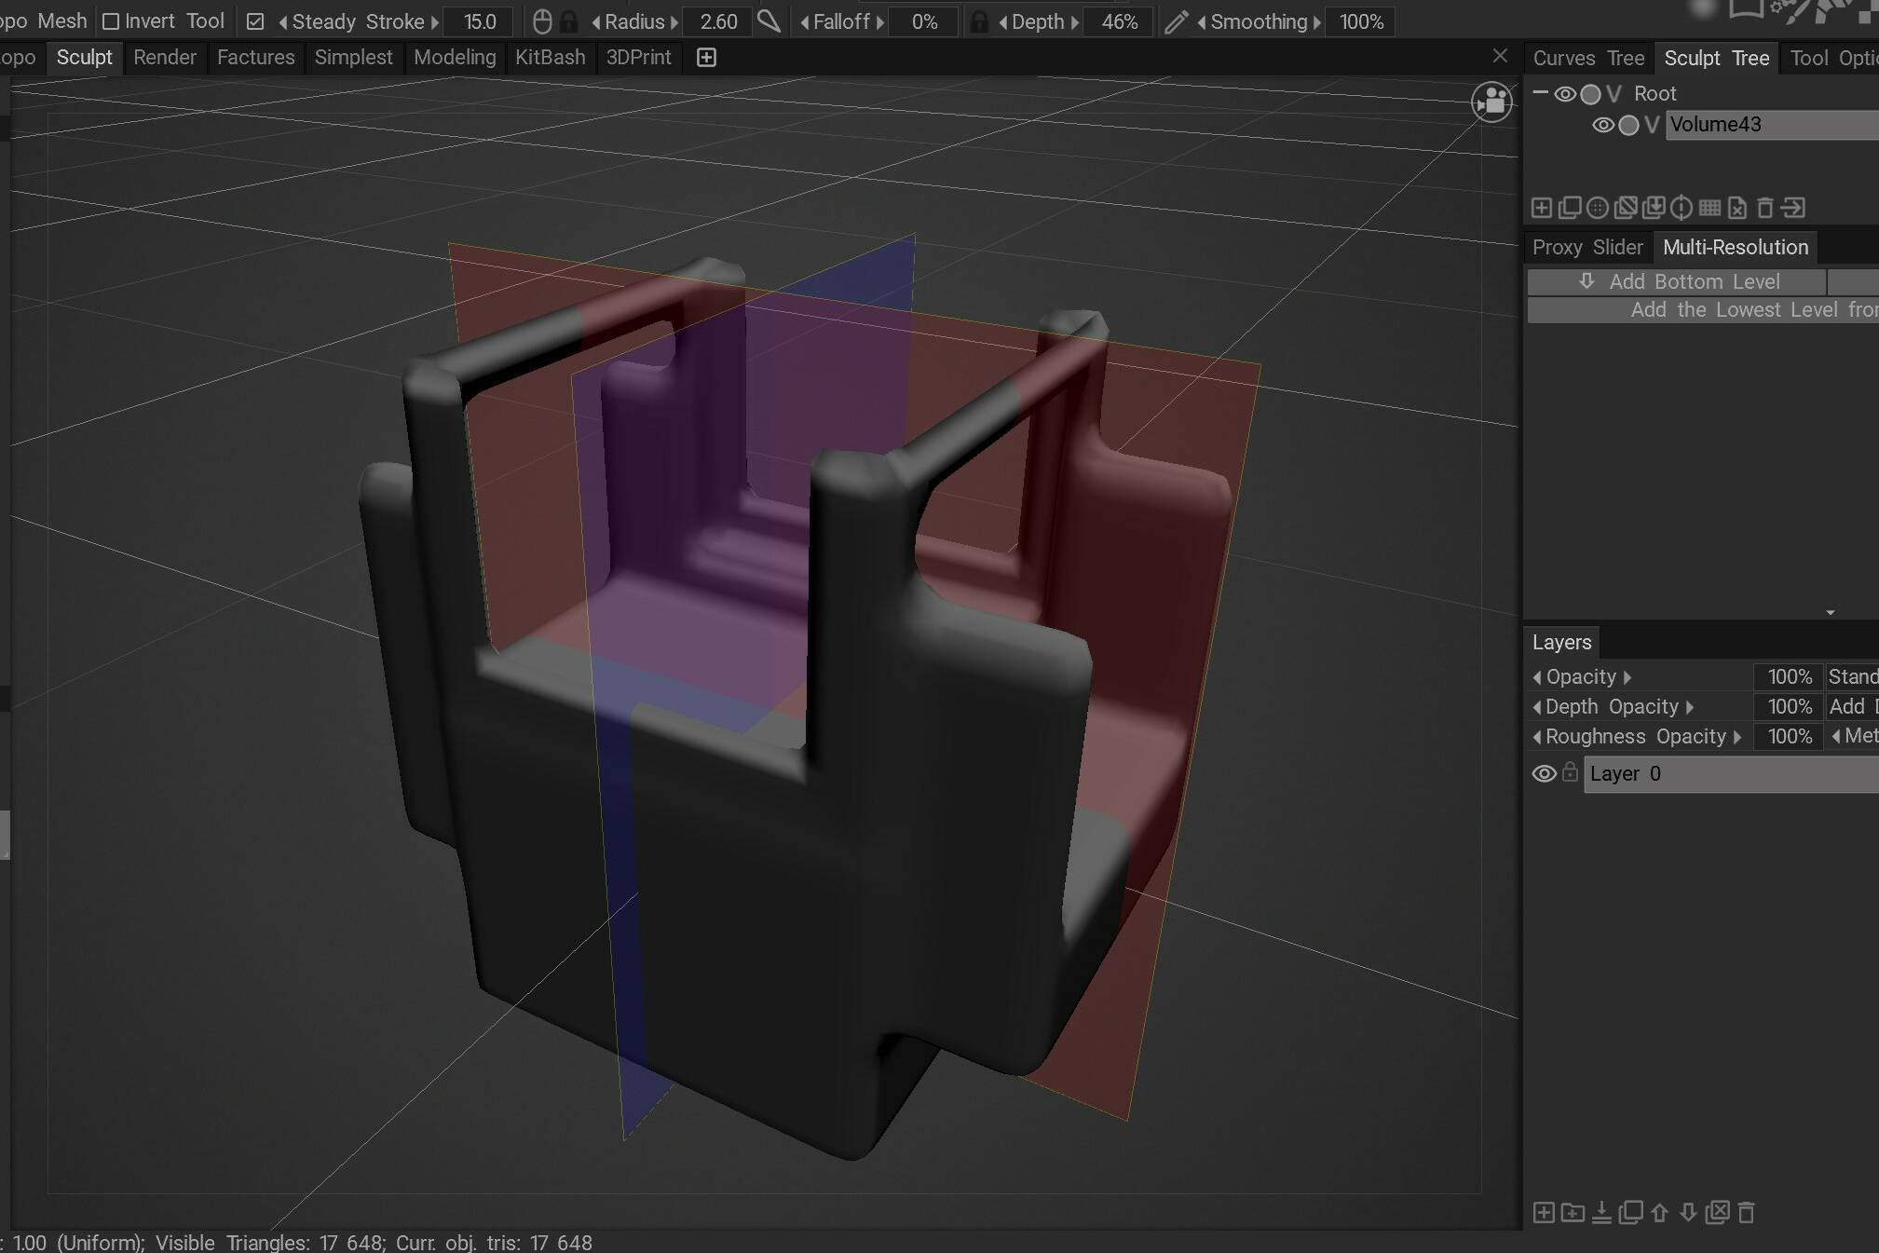Toggle Volume43 visibility eye icon
Screen dimensions: 1879x1253
[x=1602, y=125]
